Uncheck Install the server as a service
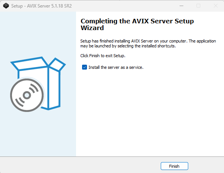Screen dimensions: 224x173 coord(84,67)
